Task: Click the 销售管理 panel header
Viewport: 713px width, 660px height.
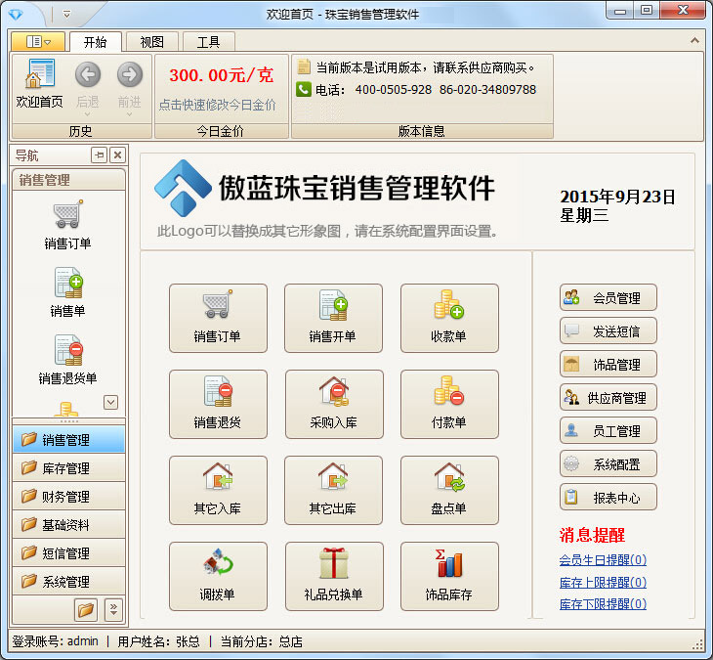Action: (68, 180)
